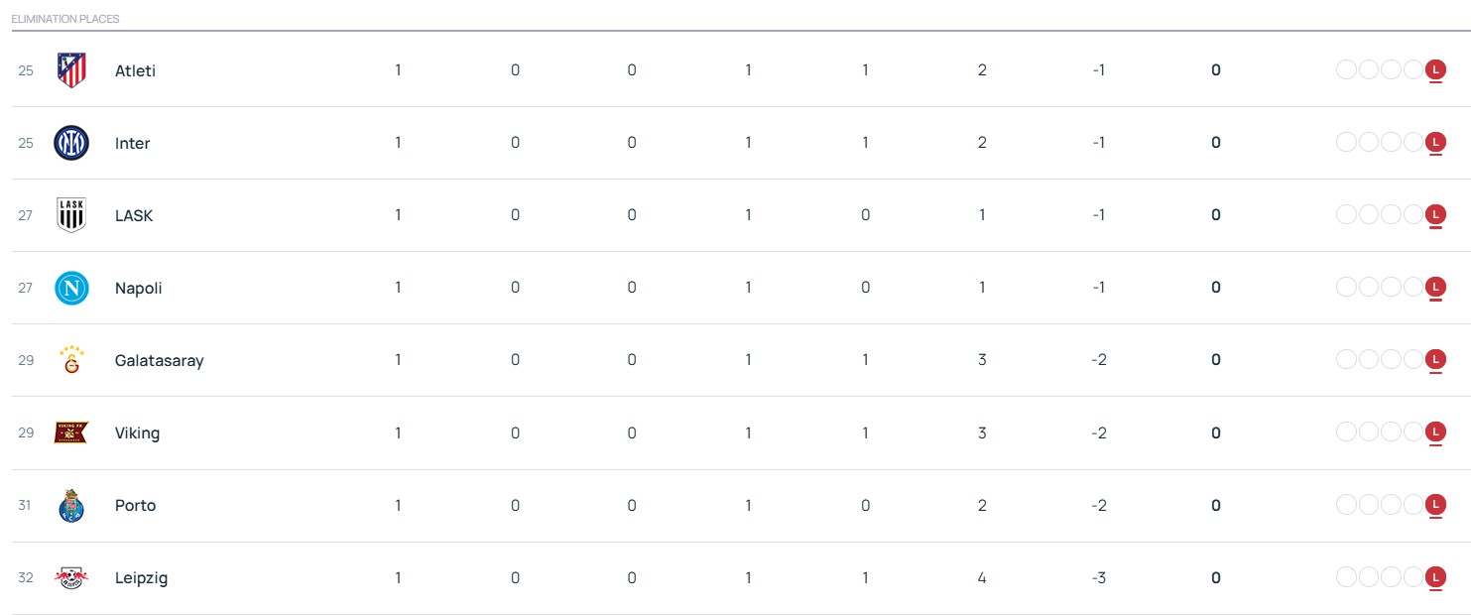Click Viking's red loss form badge

pos(1435,432)
